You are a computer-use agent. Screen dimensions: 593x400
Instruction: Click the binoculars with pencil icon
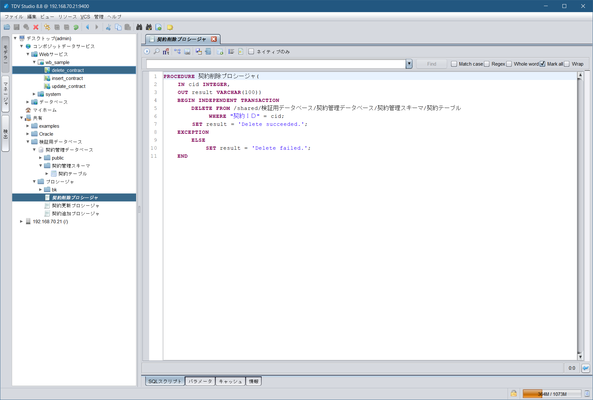point(149,27)
